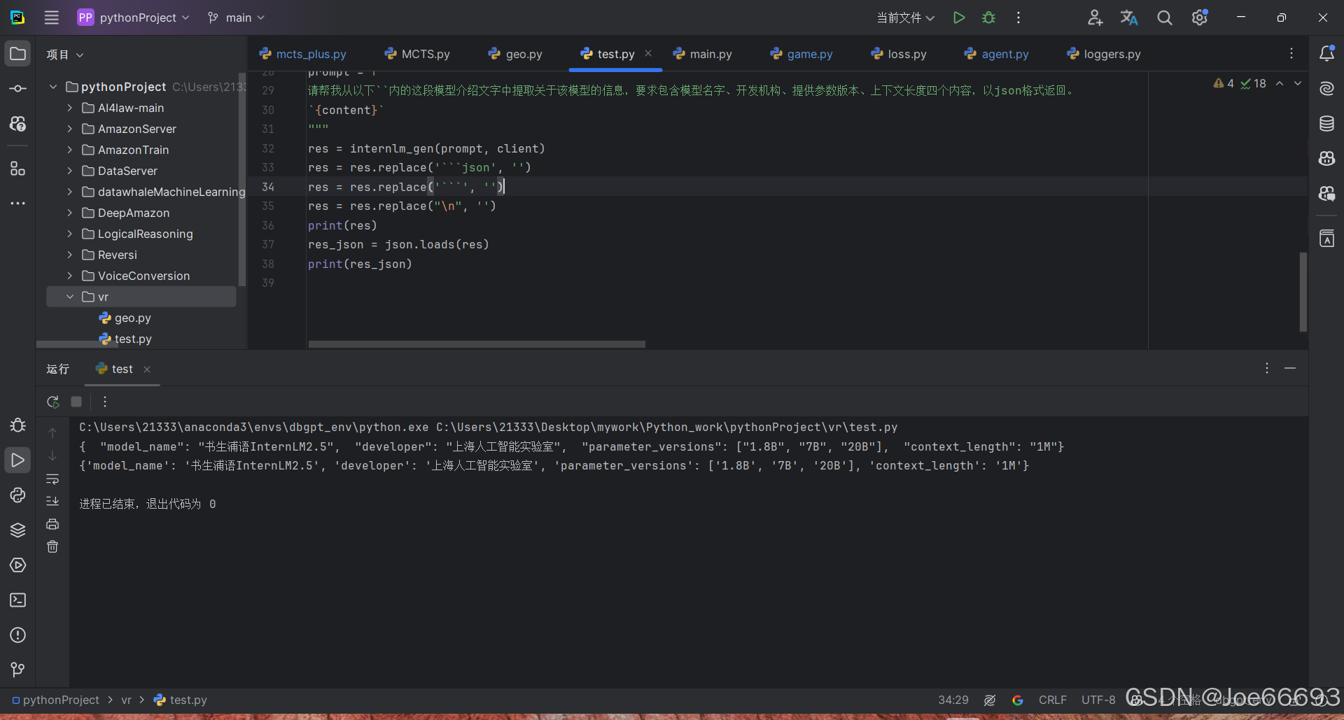Screen dimensions: 1344x720
Task: Open Python Packages layers icon
Action: point(18,530)
